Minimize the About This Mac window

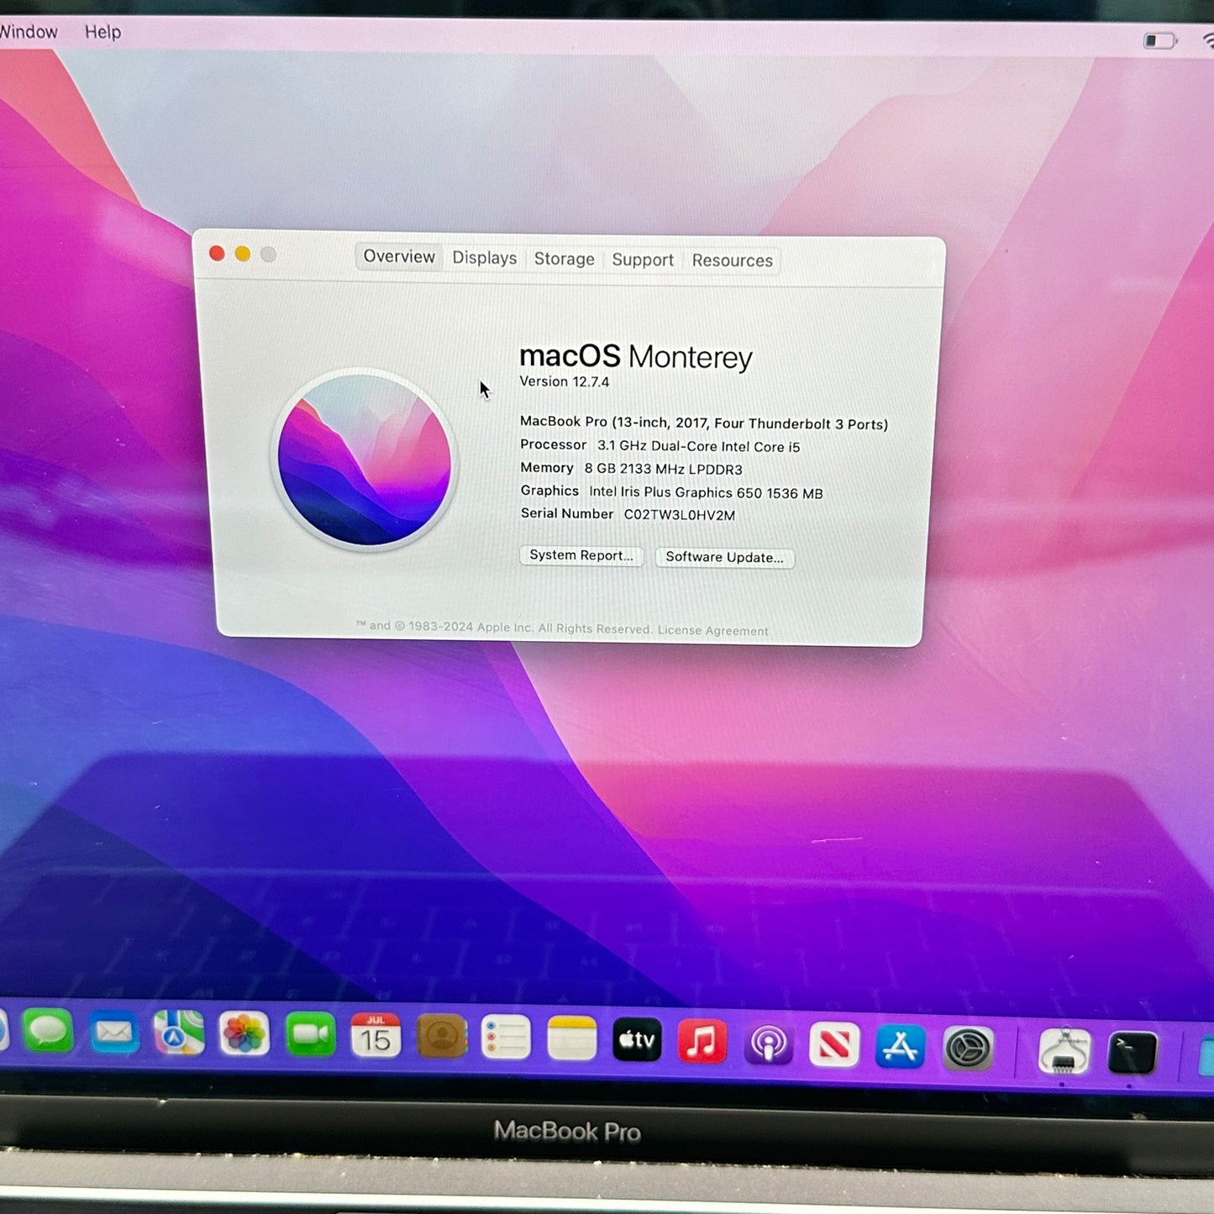243,254
